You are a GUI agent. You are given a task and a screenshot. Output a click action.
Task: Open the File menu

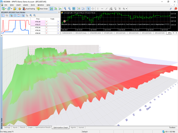click(x=6, y=5)
